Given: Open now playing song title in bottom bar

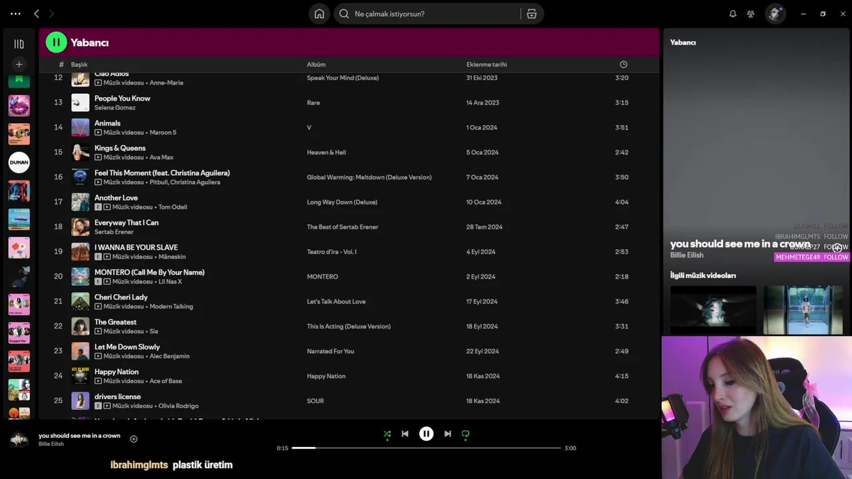Looking at the screenshot, I should [79, 436].
